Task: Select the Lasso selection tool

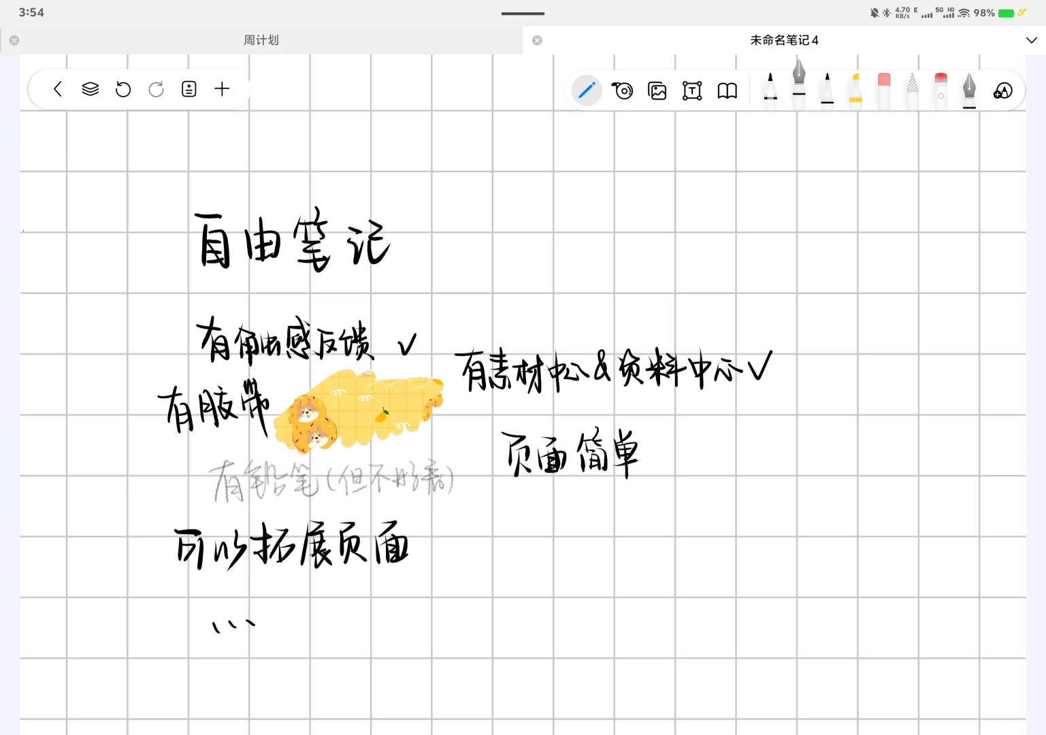Action: click(x=623, y=91)
